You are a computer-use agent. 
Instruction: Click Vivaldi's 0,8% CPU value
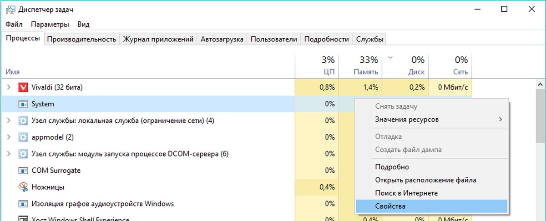[x=327, y=87]
